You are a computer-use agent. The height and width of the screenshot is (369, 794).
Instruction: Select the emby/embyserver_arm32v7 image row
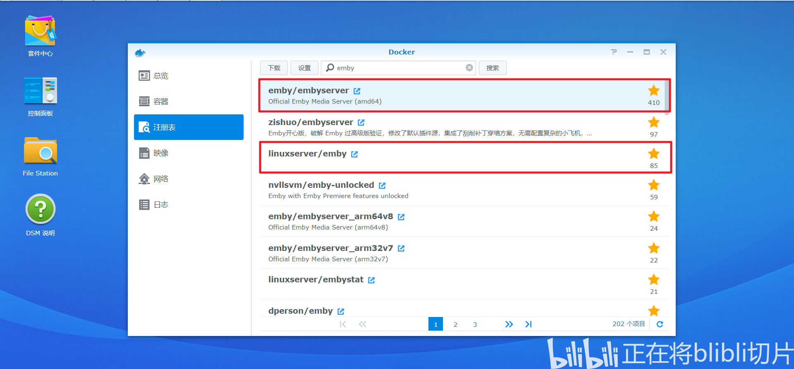pyautogui.click(x=464, y=253)
